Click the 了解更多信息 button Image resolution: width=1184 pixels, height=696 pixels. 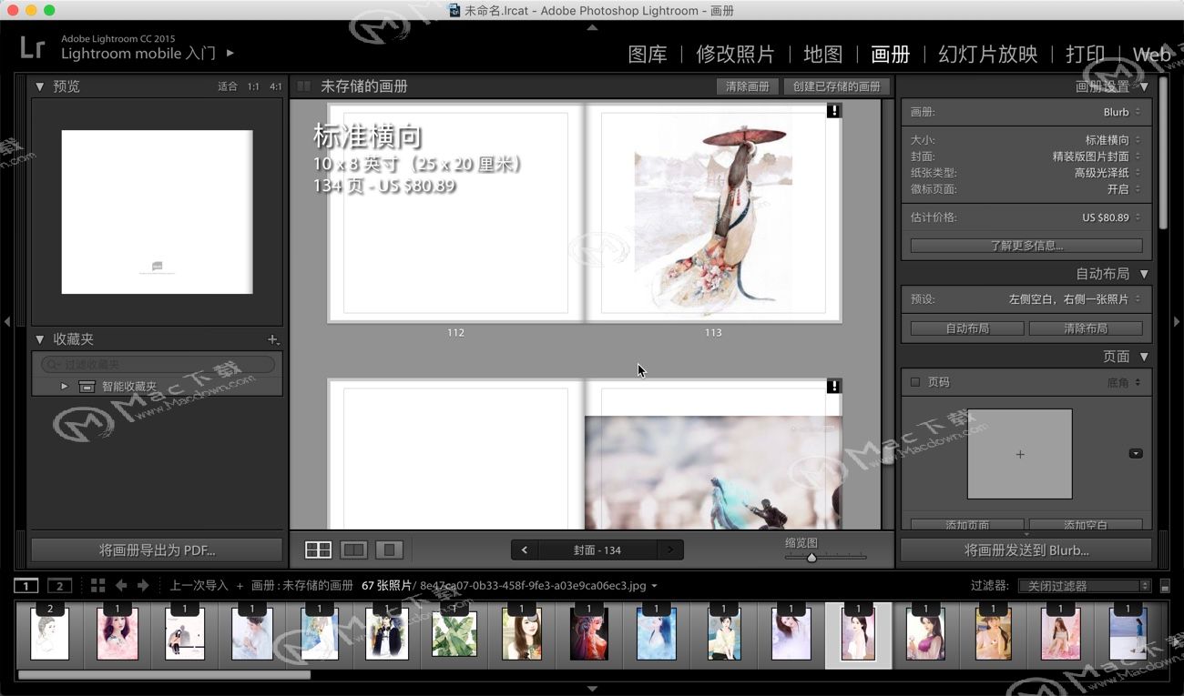tap(1026, 246)
